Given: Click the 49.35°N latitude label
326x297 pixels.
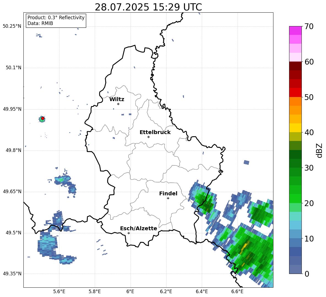Looking at the screenshot, I should tap(12, 274).
